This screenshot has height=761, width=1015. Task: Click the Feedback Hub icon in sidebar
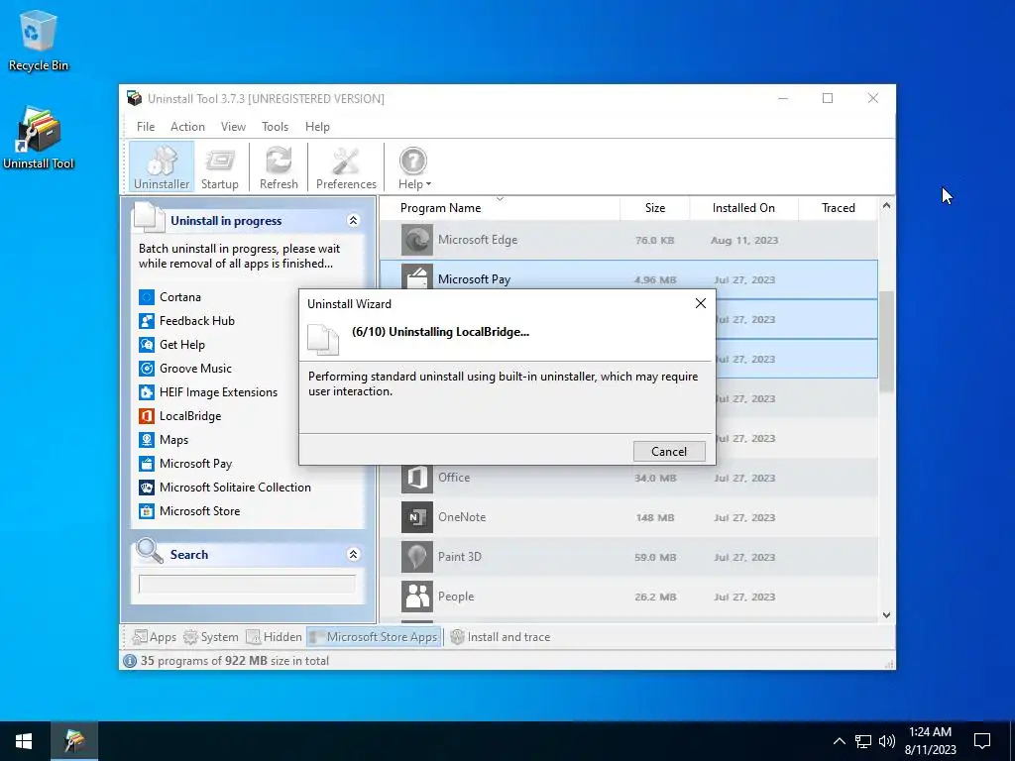click(x=147, y=321)
